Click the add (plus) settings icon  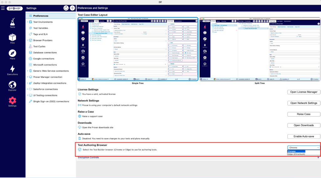72,8
